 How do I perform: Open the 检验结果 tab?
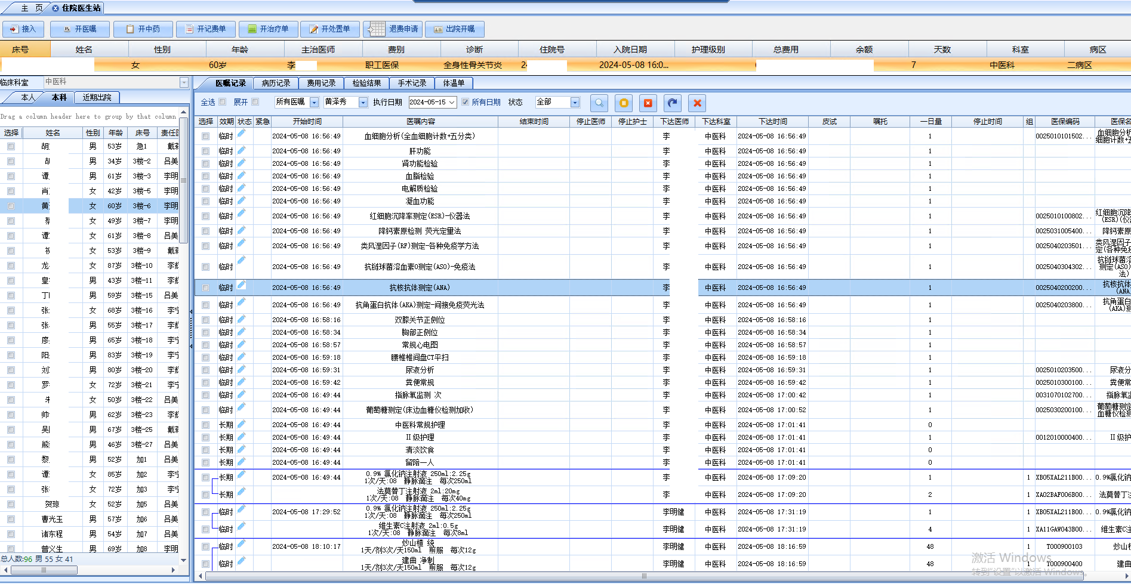point(366,83)
